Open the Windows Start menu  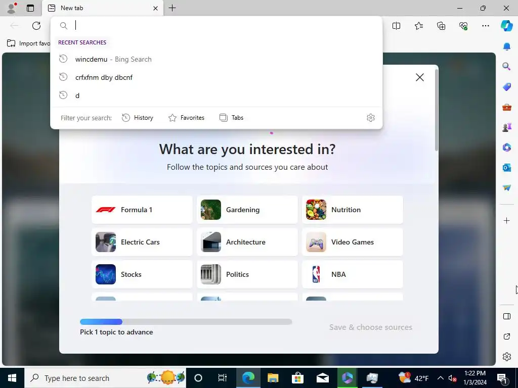pyautogui.click(x=12, y=378)
